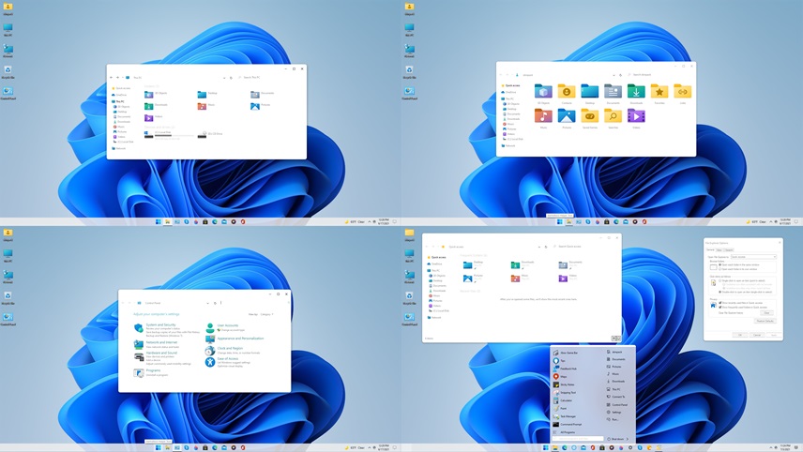803x452 pixels.
Task: Launch Xbox Game Bar from Start menu
Action: pos(566,353)
